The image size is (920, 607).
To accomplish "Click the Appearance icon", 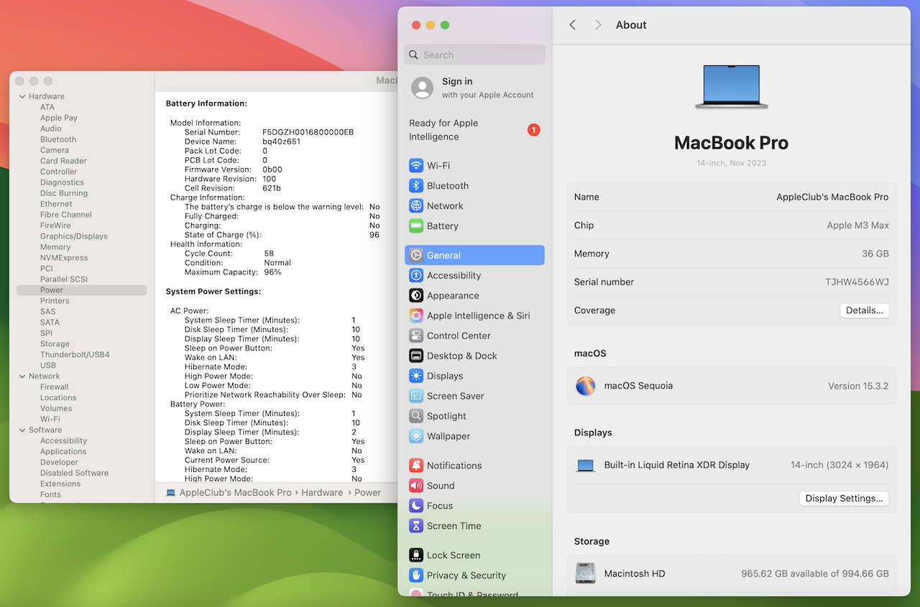I will (x=416, y=295).
